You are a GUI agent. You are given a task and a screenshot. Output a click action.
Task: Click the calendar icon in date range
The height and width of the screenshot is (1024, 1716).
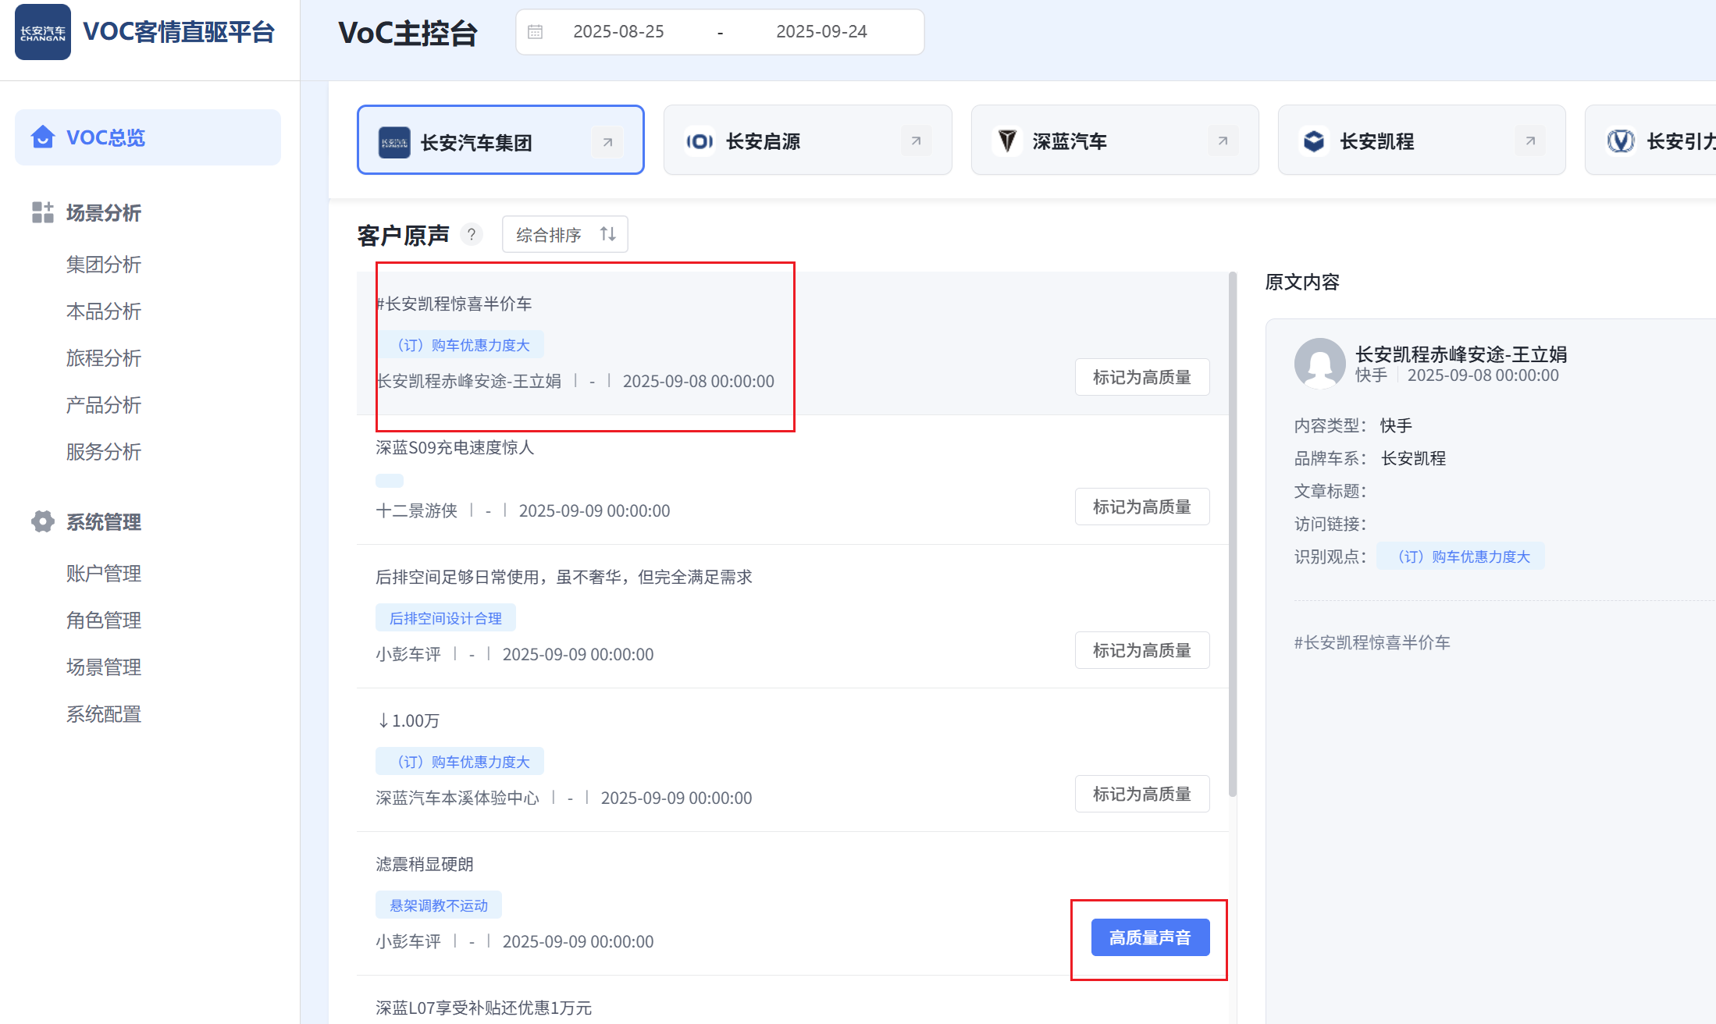[535, 32]
